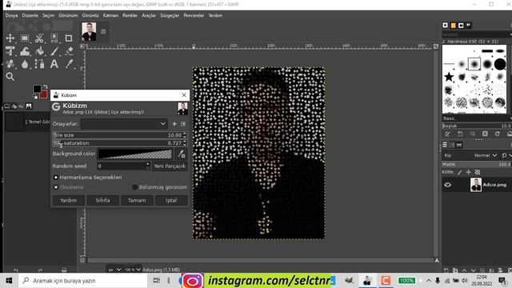Toggle lock position and size
Screen dimensions: 512x288
pos(469,172)
